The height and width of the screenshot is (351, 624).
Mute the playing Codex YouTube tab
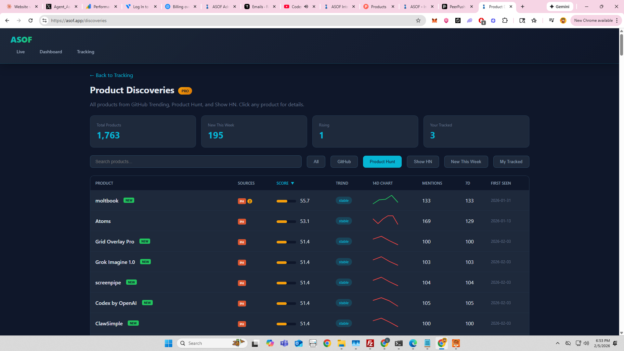305,6
